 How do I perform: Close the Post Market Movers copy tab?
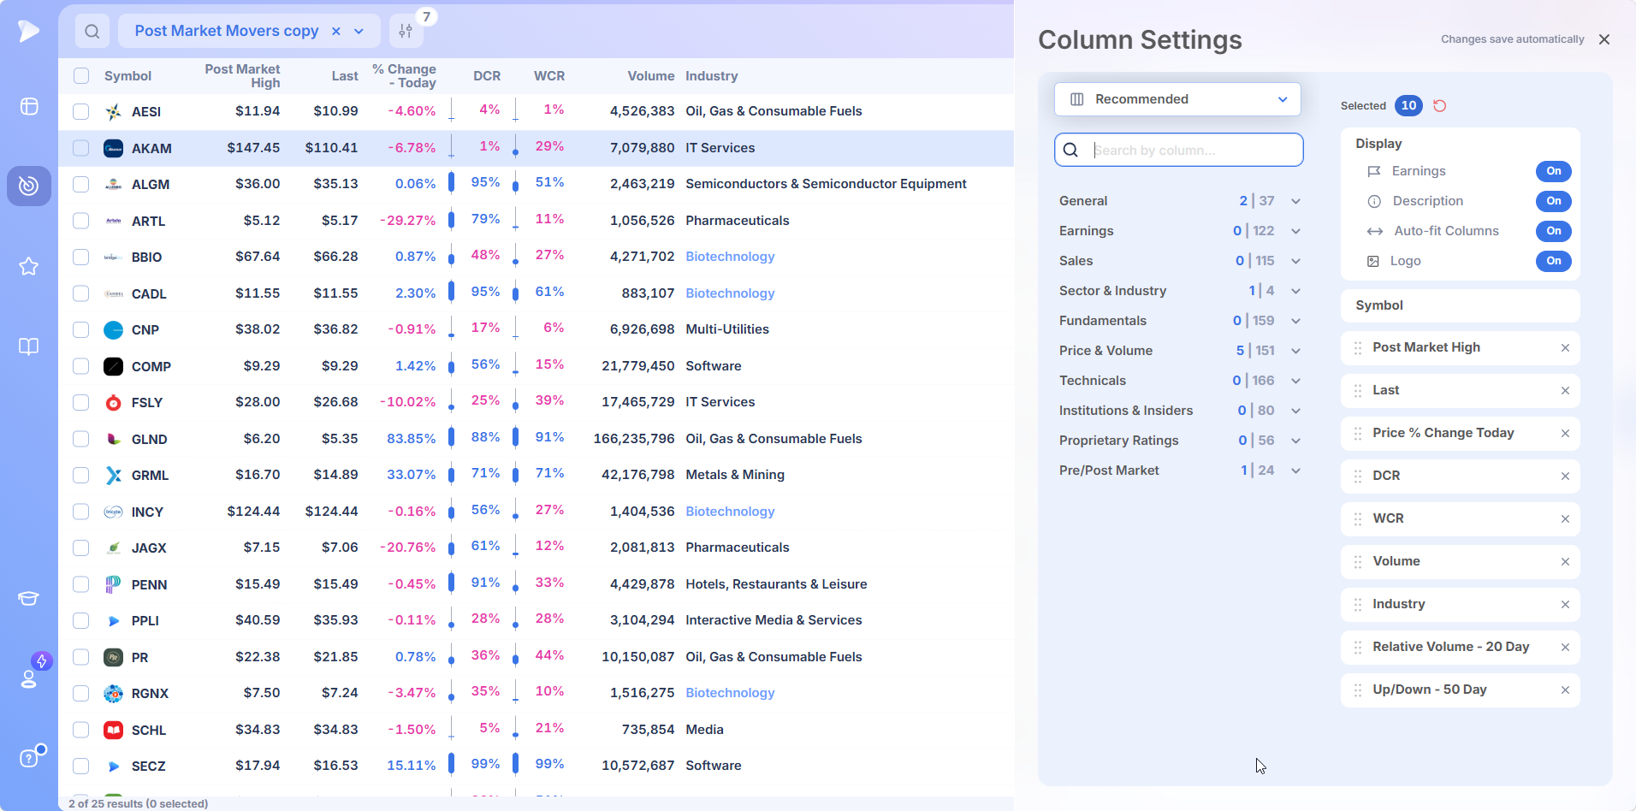tap(336, 32)
